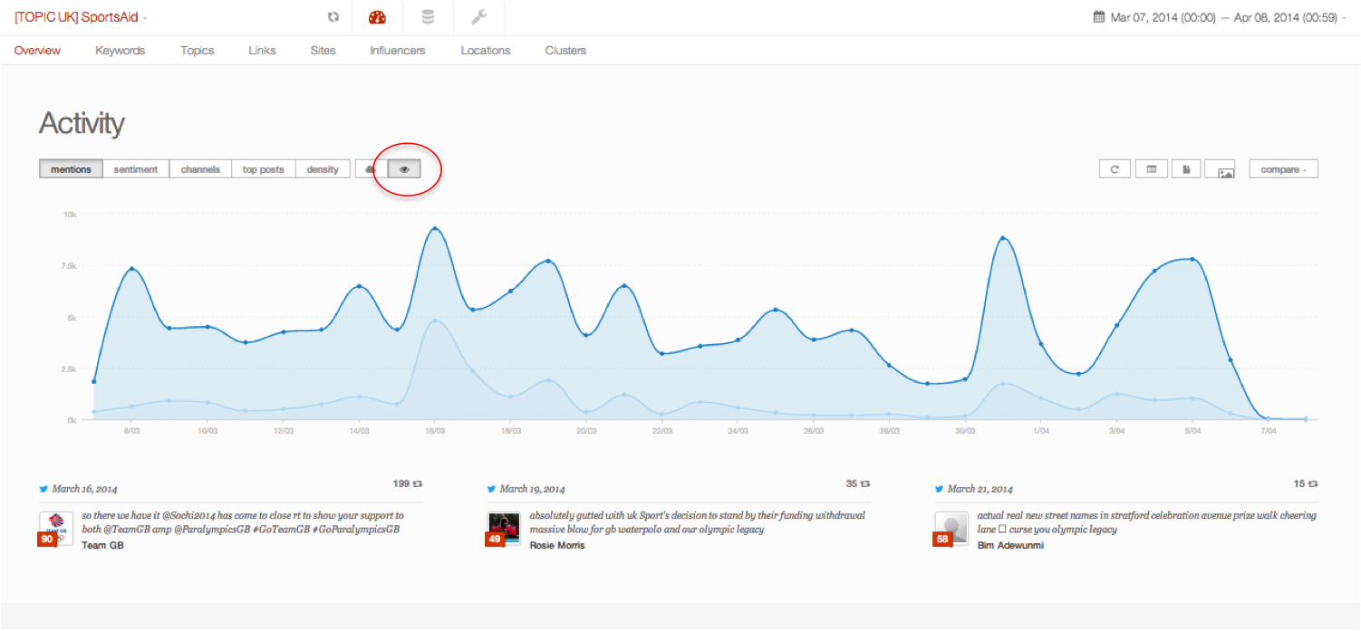Viewport: 1361px width, 631px height.
Task: Toggle the eye visibility button
Action: (x=404, y=169)
